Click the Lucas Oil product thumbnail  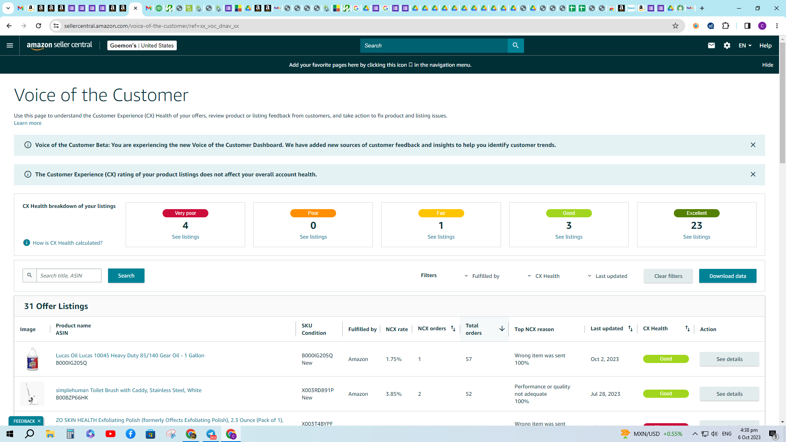(x=32, y=359)
